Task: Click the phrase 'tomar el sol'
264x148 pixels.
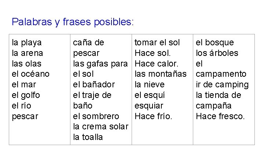Action: pyautogui.click(x=157, y=43)
